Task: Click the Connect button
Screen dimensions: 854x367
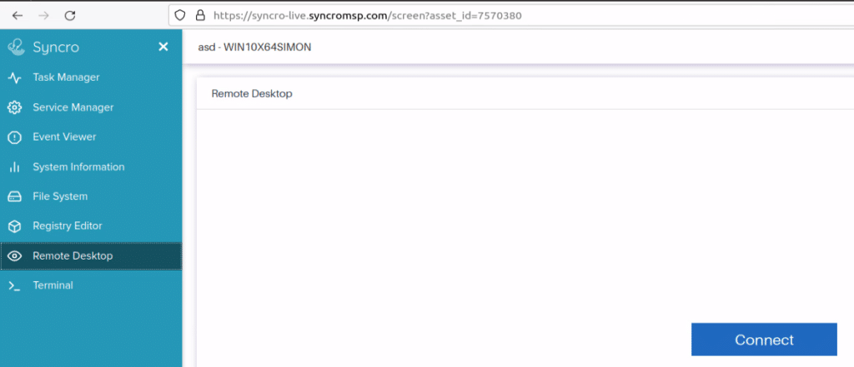Action: click(764, 340)
